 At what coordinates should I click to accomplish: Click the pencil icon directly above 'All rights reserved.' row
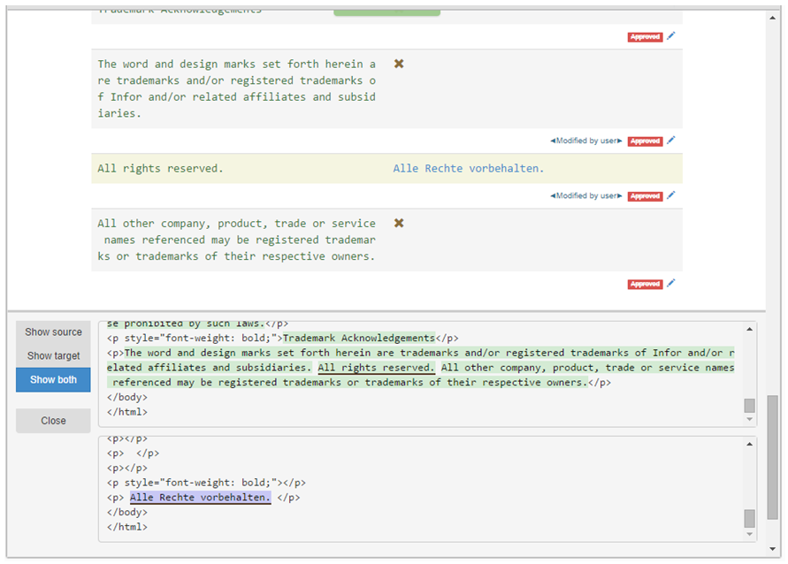[670, 141]
